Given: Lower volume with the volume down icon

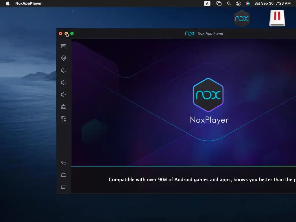Looking at the screenshot, I should click(64, 82).
